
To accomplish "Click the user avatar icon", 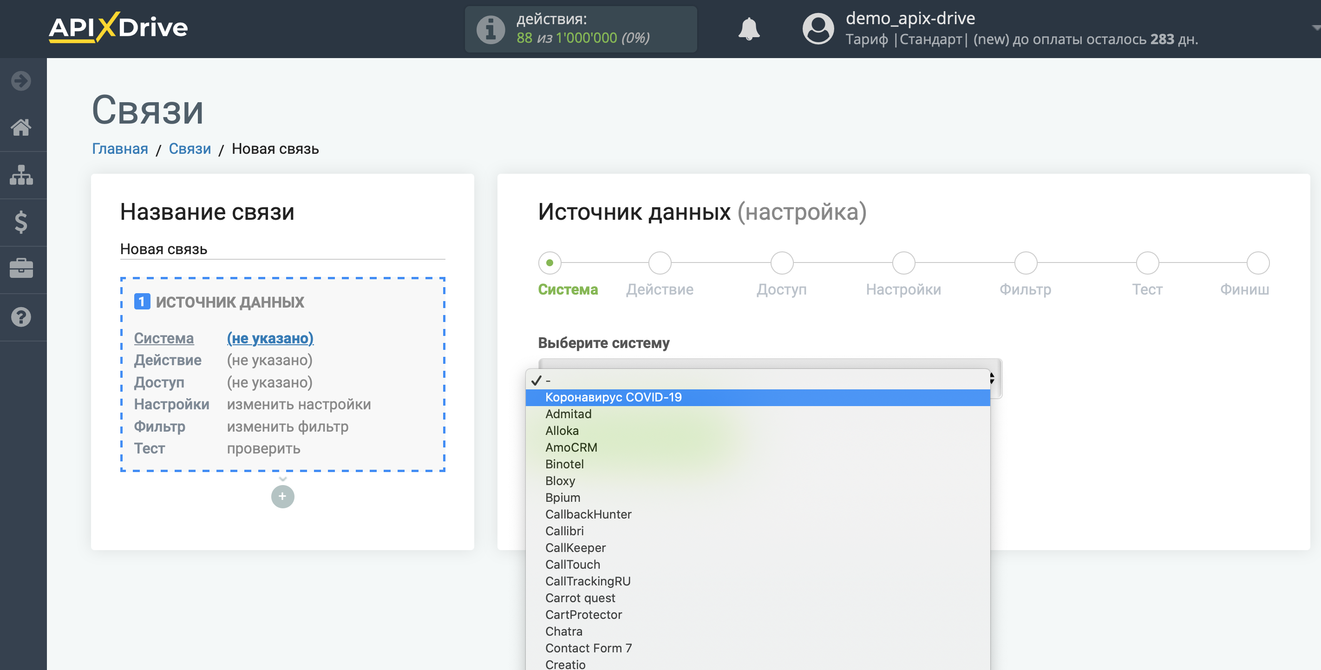I will (818, 29).
